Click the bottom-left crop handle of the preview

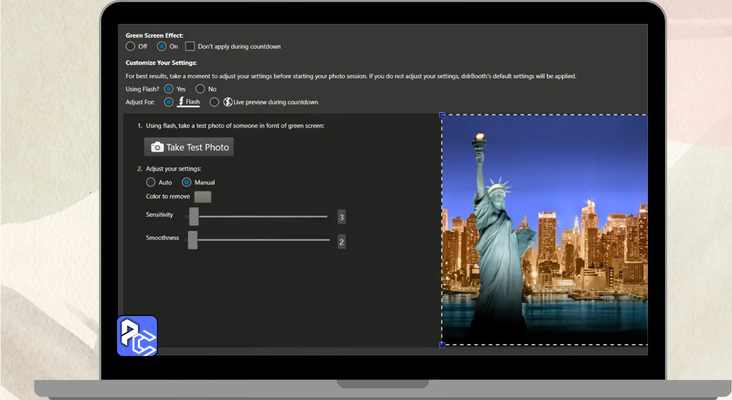442,345
